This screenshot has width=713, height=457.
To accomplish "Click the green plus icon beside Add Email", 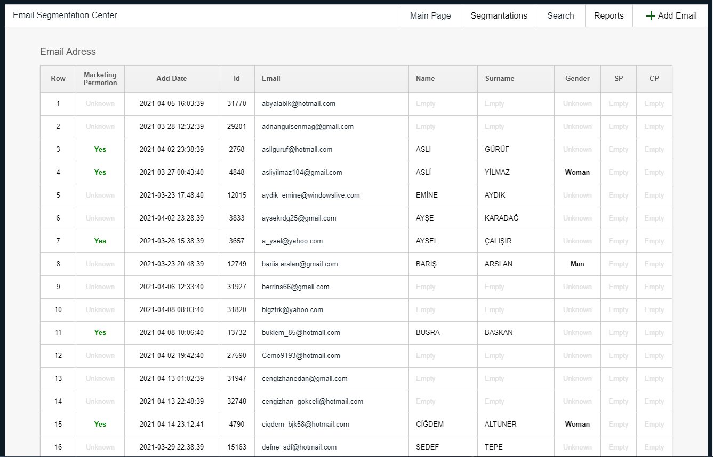I will 650,16.
